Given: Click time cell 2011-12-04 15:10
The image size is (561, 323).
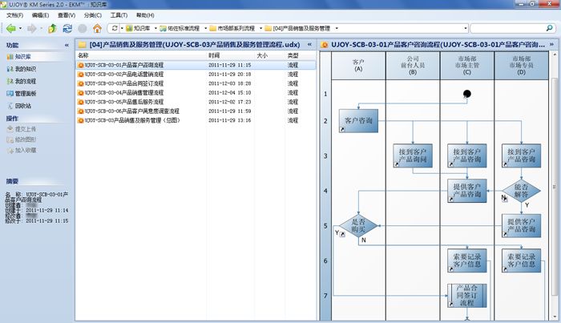Looking at the screenshot, I should click(230, 93).
